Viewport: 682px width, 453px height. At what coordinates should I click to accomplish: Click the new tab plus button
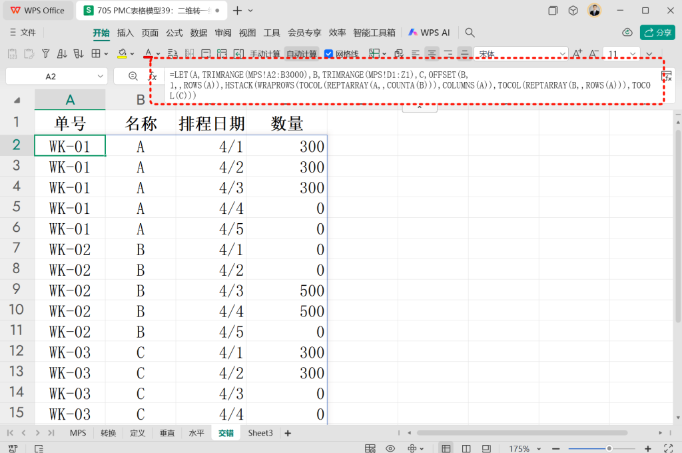[x=238, y=11]
